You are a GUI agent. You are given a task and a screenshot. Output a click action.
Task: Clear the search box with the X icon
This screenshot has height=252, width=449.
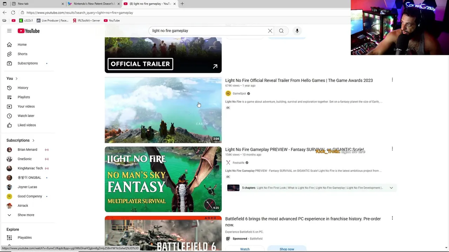pyautogui.click(x=270, y=31)
